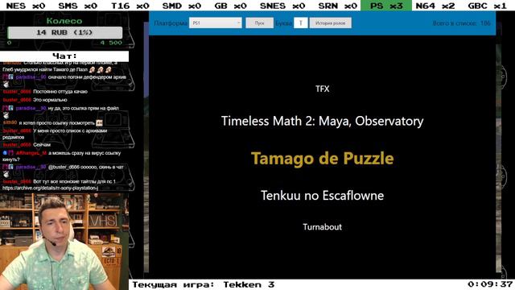Click the Turnabout game entry
The width and height of the screenshot is (515, 290).
tap(322, 227)
